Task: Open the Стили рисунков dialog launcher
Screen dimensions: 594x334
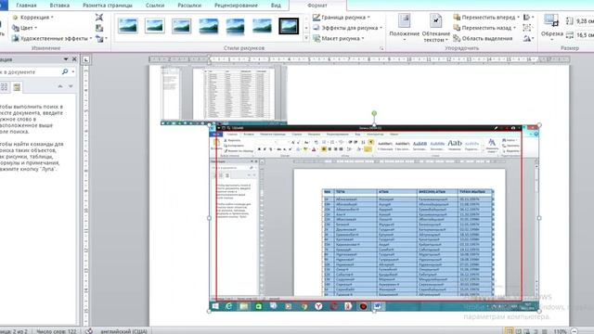Action: [381, 48]
